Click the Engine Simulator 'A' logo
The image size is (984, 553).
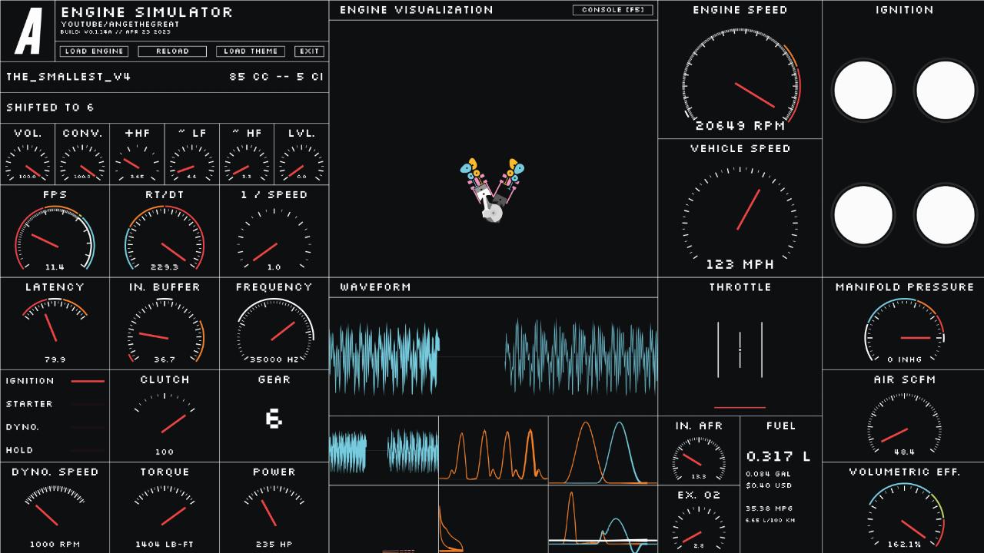click(x=28, y=31)
